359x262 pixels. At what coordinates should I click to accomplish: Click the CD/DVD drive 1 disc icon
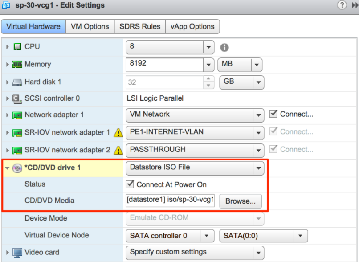[x=17, y=168]
